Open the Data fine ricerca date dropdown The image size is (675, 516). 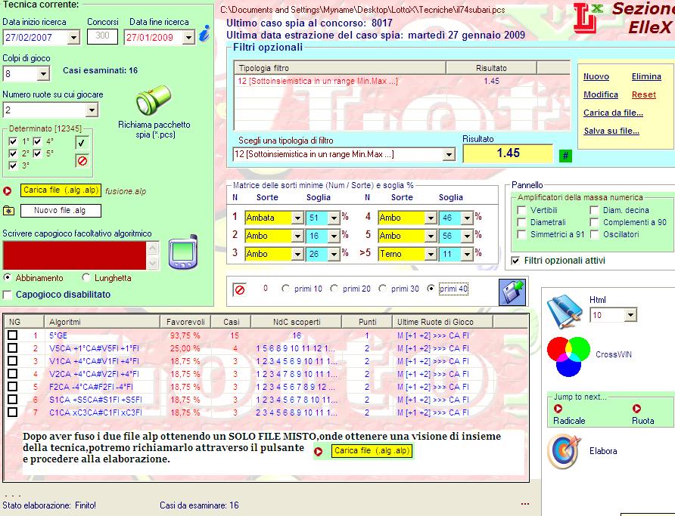tap(188, 38)
